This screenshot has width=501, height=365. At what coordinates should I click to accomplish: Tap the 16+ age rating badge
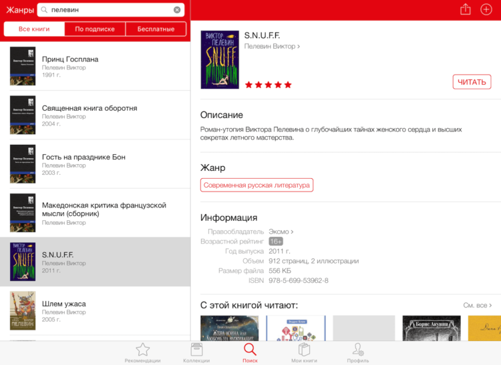[276, 242]
